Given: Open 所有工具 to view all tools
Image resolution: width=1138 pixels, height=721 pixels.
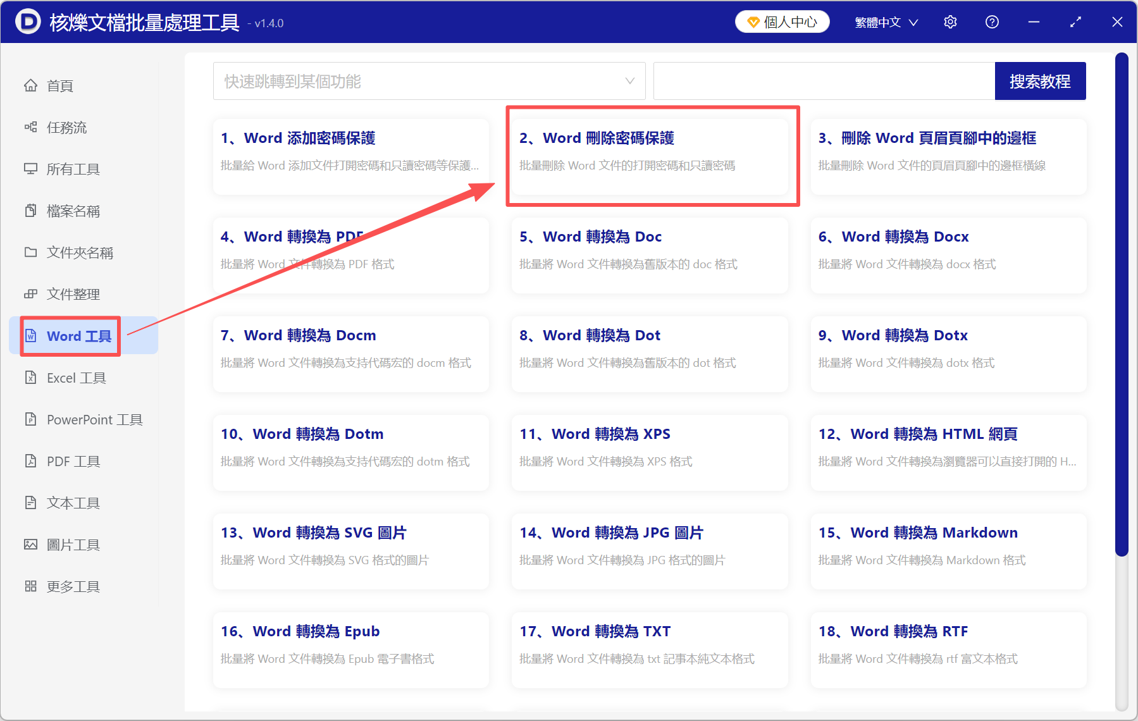Looking at the screenshot, I should 72,169.
